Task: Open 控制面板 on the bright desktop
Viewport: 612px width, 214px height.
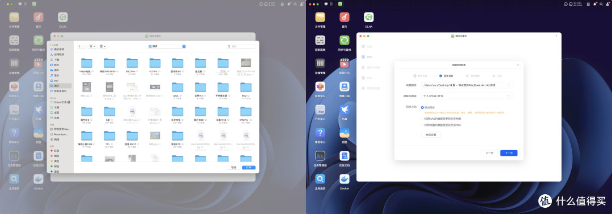Action: (320, 41)
